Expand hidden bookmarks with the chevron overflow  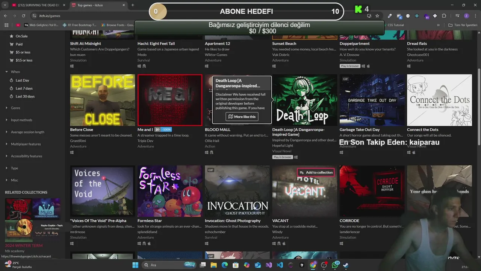[x=438, y=25]
